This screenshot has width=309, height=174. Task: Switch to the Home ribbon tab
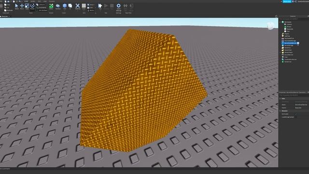(x=26, y=1)
